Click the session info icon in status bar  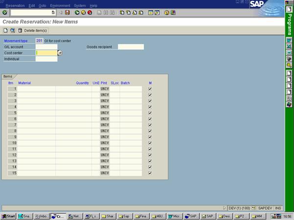[253, 208]
